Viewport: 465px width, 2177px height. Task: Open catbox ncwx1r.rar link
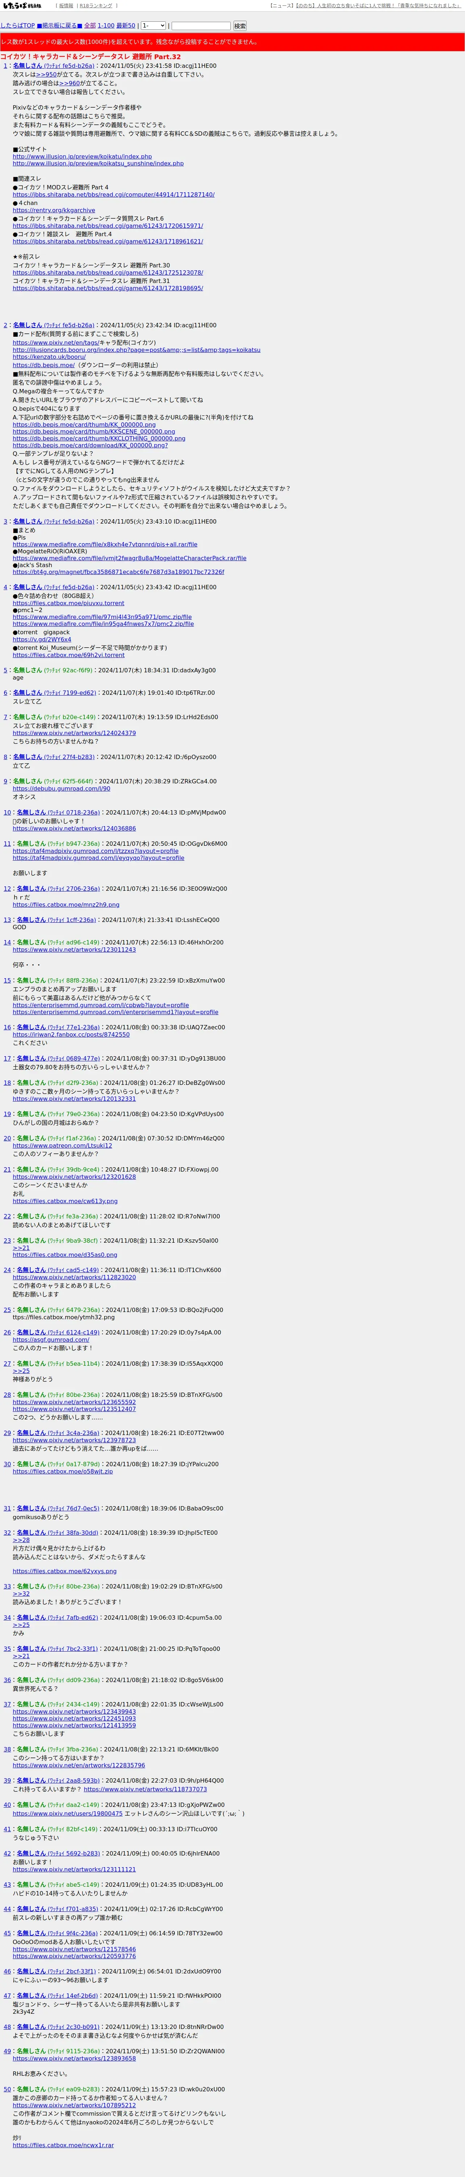click(63, 2145)
